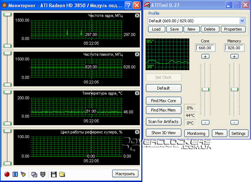Click the 0°C readout in ATITool
The height and width of the screenshot is (182, 251).
pos(190,123)
